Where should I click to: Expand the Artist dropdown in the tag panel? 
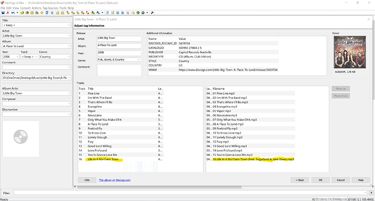[x=69, y=36]
